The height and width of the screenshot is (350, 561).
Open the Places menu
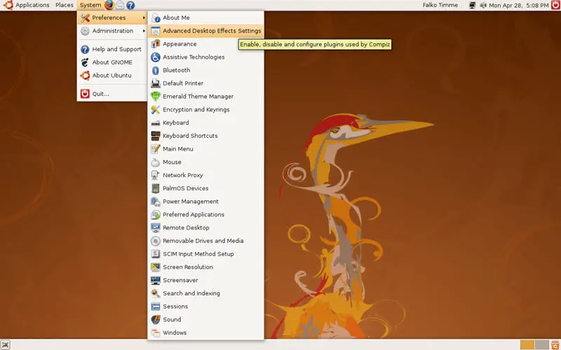pyautogui.click(x=65, y=5)
